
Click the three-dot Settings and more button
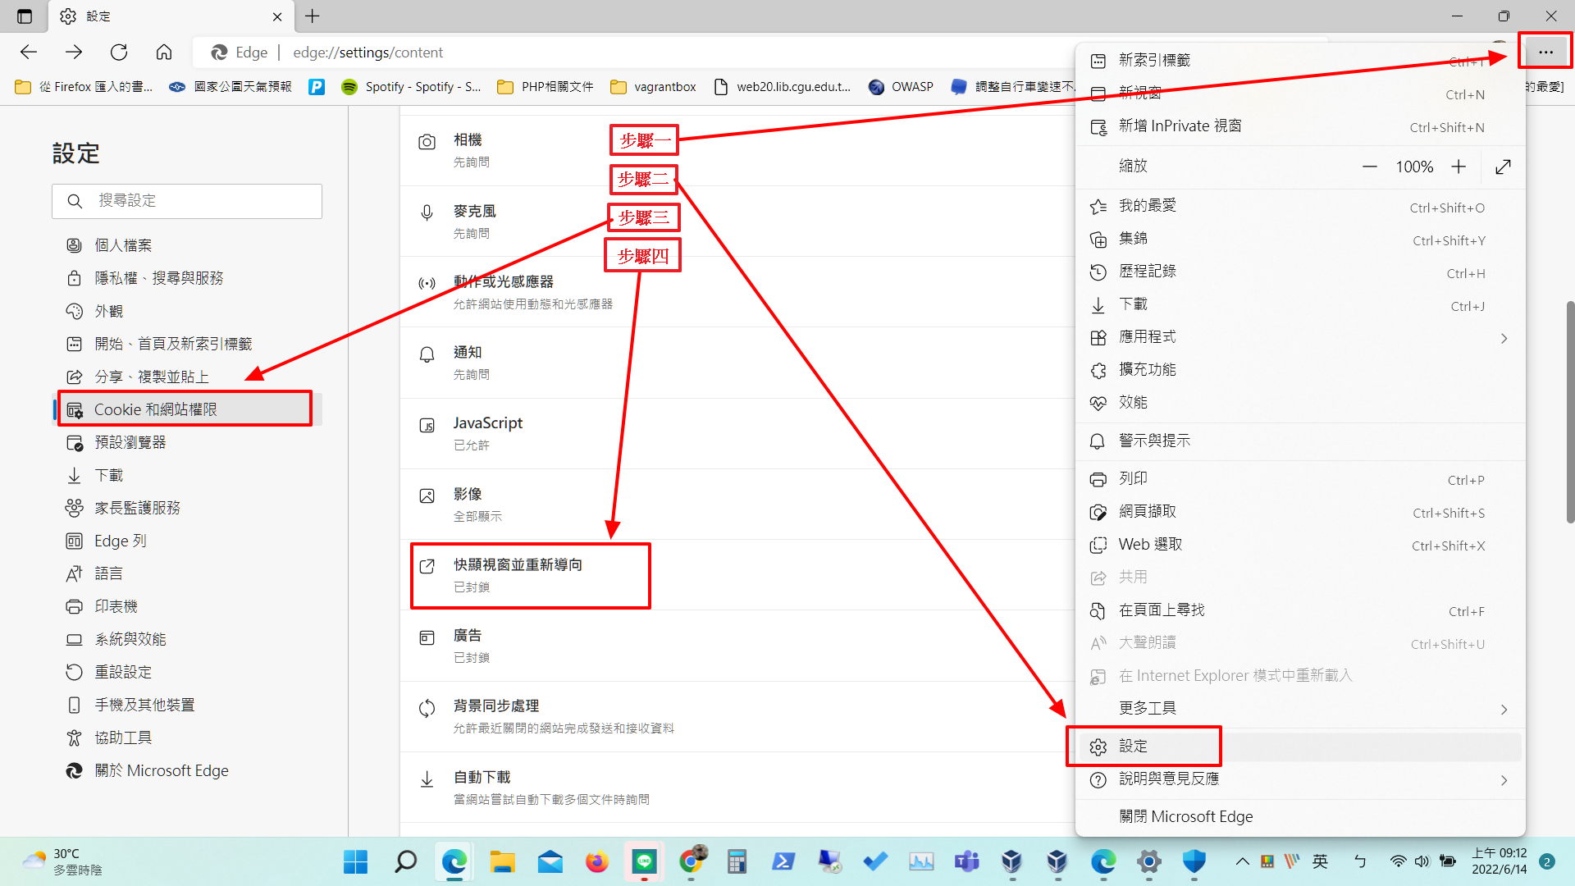click(1545, 52)
